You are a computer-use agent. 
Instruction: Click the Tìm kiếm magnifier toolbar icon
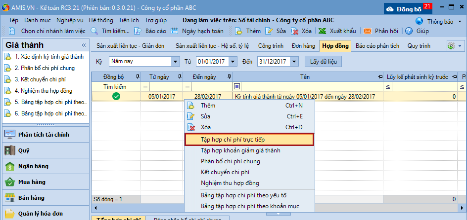point(94,31)
